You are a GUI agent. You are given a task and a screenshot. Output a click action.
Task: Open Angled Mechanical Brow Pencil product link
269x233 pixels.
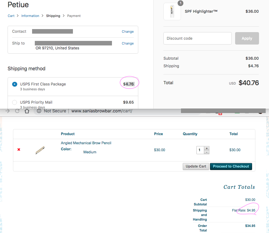point(86,143)
